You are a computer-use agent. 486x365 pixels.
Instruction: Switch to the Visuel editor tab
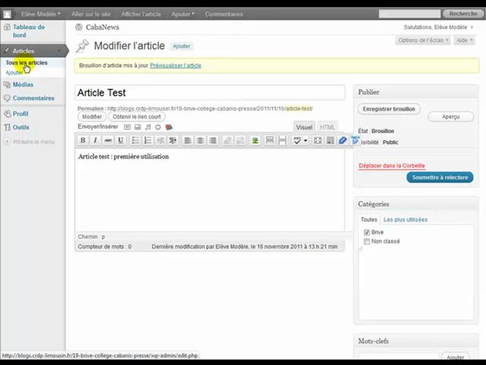tap(304, 127)
